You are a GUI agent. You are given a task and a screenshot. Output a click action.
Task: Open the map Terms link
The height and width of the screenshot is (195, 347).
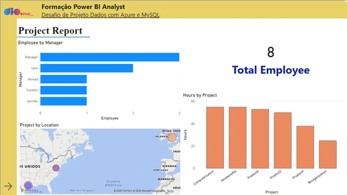click(170, 191)
